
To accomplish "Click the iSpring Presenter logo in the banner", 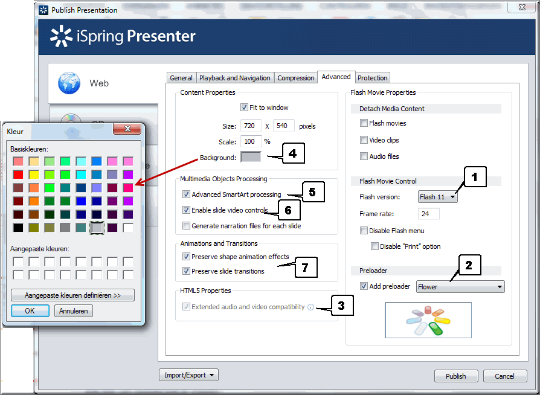I will 123,36.
